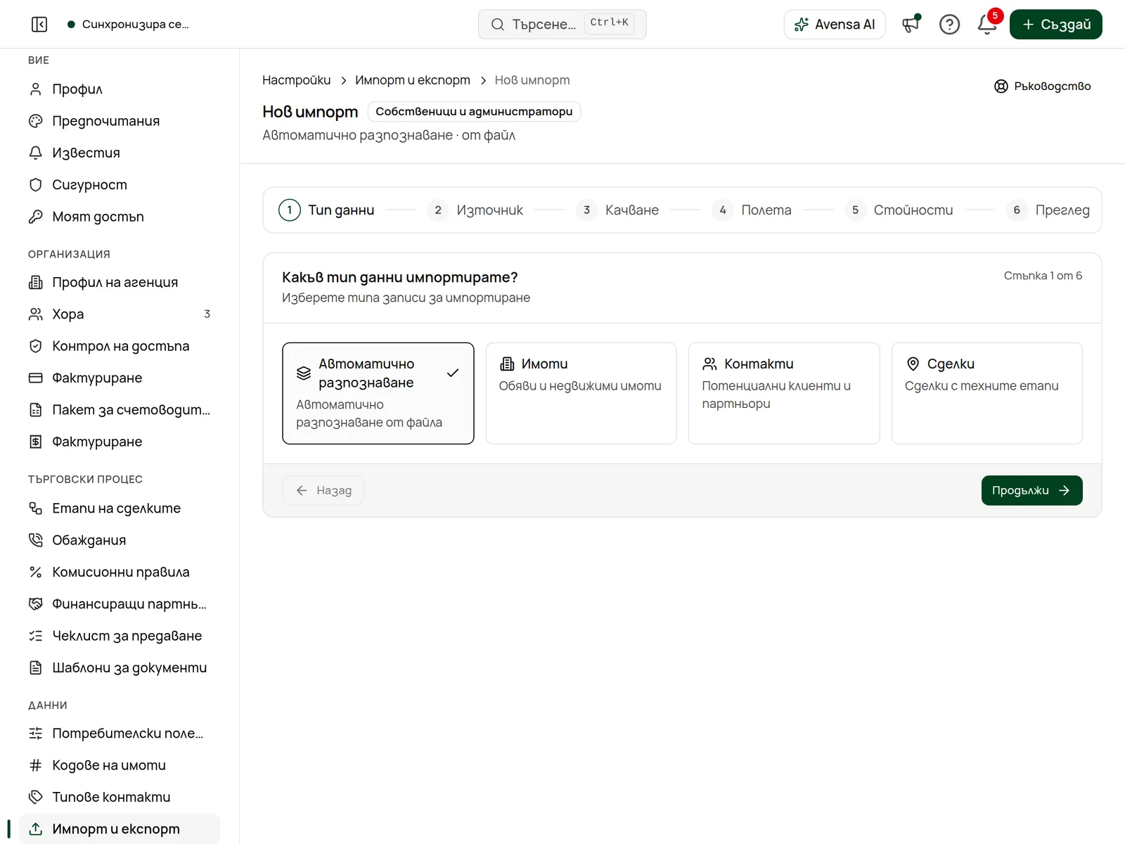
Task: Open the announcements megaphone icon
Action: [911, 25]
